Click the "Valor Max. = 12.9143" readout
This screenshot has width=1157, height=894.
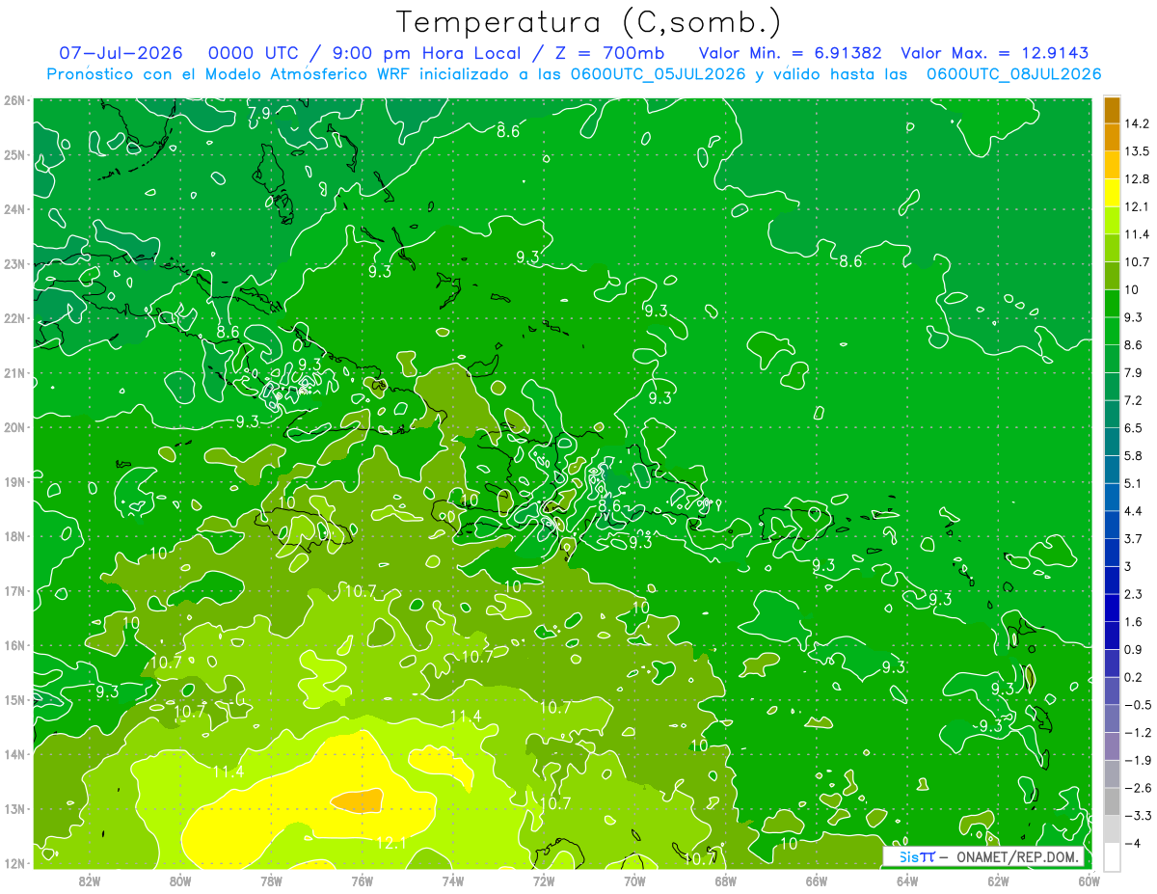[994, 53]
